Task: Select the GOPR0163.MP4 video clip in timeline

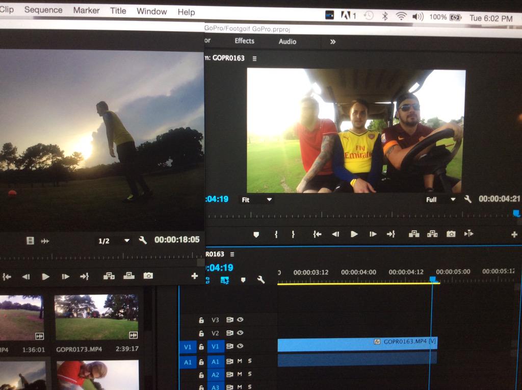Action: coord(357,345)
